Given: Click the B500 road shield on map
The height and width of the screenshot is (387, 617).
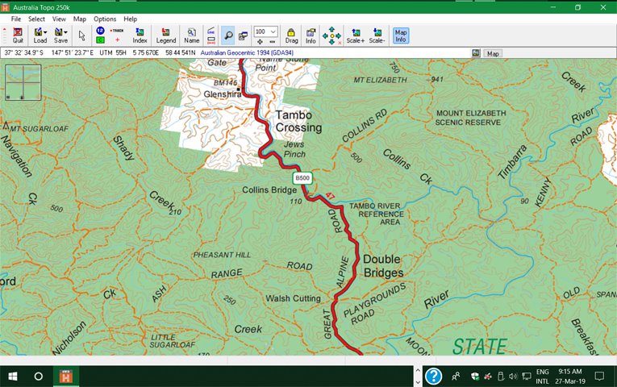Looking at the screenshot, I should click(302, 177).
